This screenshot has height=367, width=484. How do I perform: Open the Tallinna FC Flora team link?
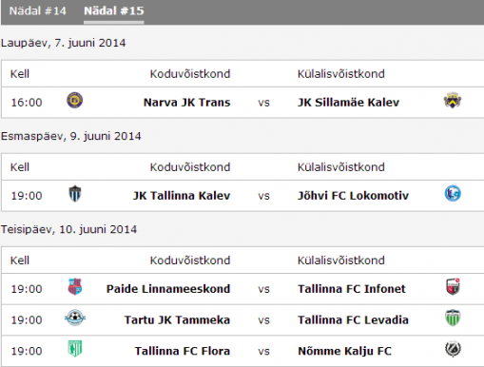[183, 351]
